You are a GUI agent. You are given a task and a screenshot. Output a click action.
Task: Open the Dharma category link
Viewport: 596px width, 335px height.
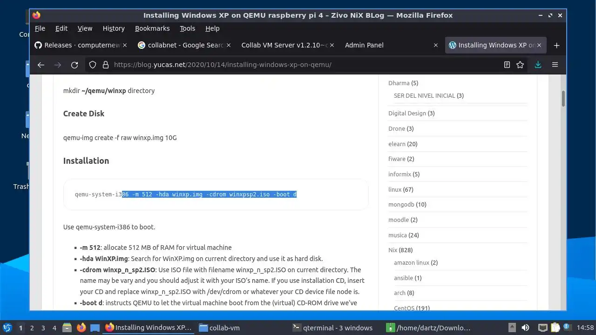pos(399,83)
